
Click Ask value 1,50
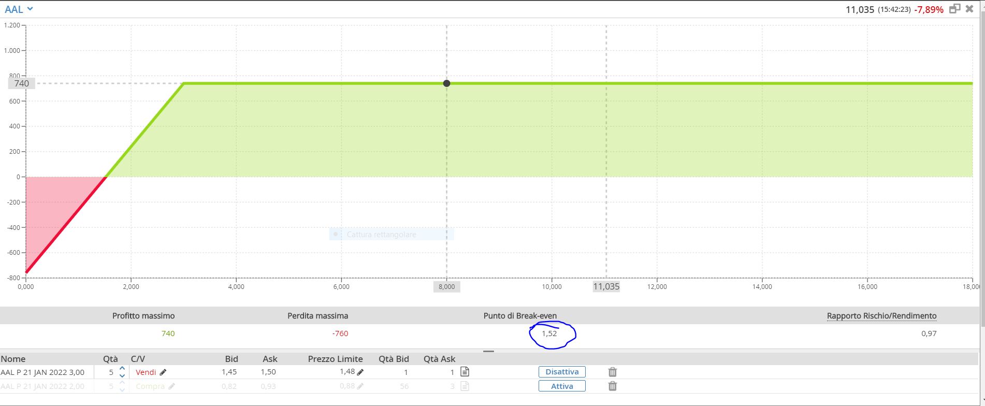tap(268, 372)
